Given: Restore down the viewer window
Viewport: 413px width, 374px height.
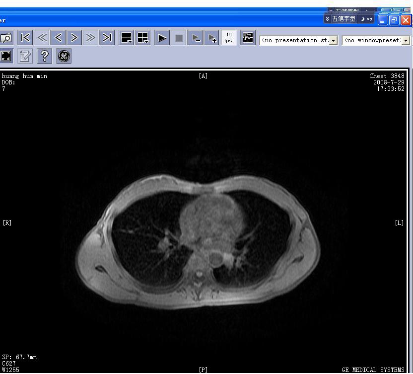Looking at the screenshot, I should coord(394,20).
